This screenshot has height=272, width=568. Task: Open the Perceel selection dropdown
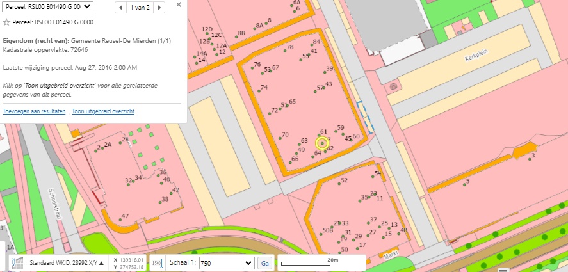point(49,6)
